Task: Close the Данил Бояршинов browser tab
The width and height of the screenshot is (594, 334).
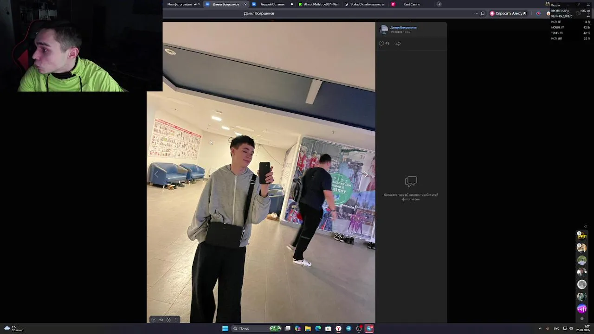Action: [245, 4]
